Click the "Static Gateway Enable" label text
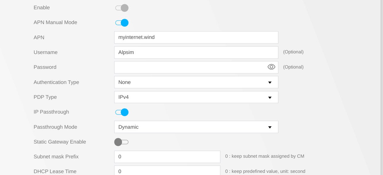383x175 pixels. click(x=60, y=142)
